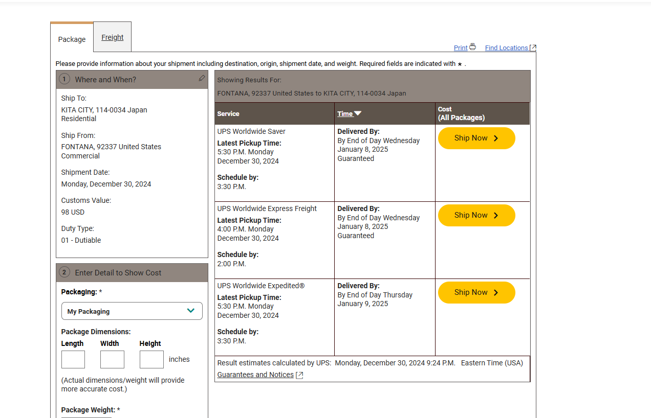Click the Result estimates calculated by UPS line

tap(370, 363)
